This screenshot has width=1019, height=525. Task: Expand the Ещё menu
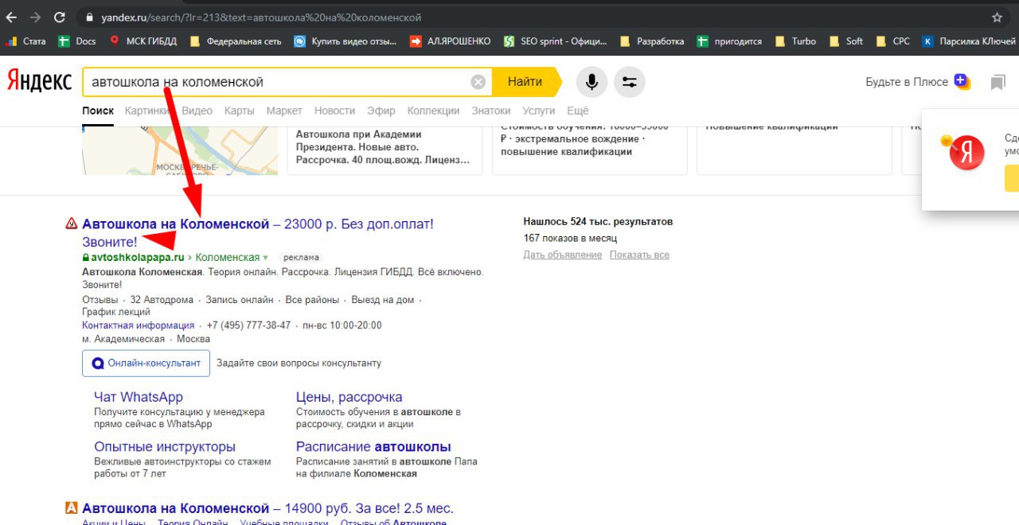(x=578, y=111)
